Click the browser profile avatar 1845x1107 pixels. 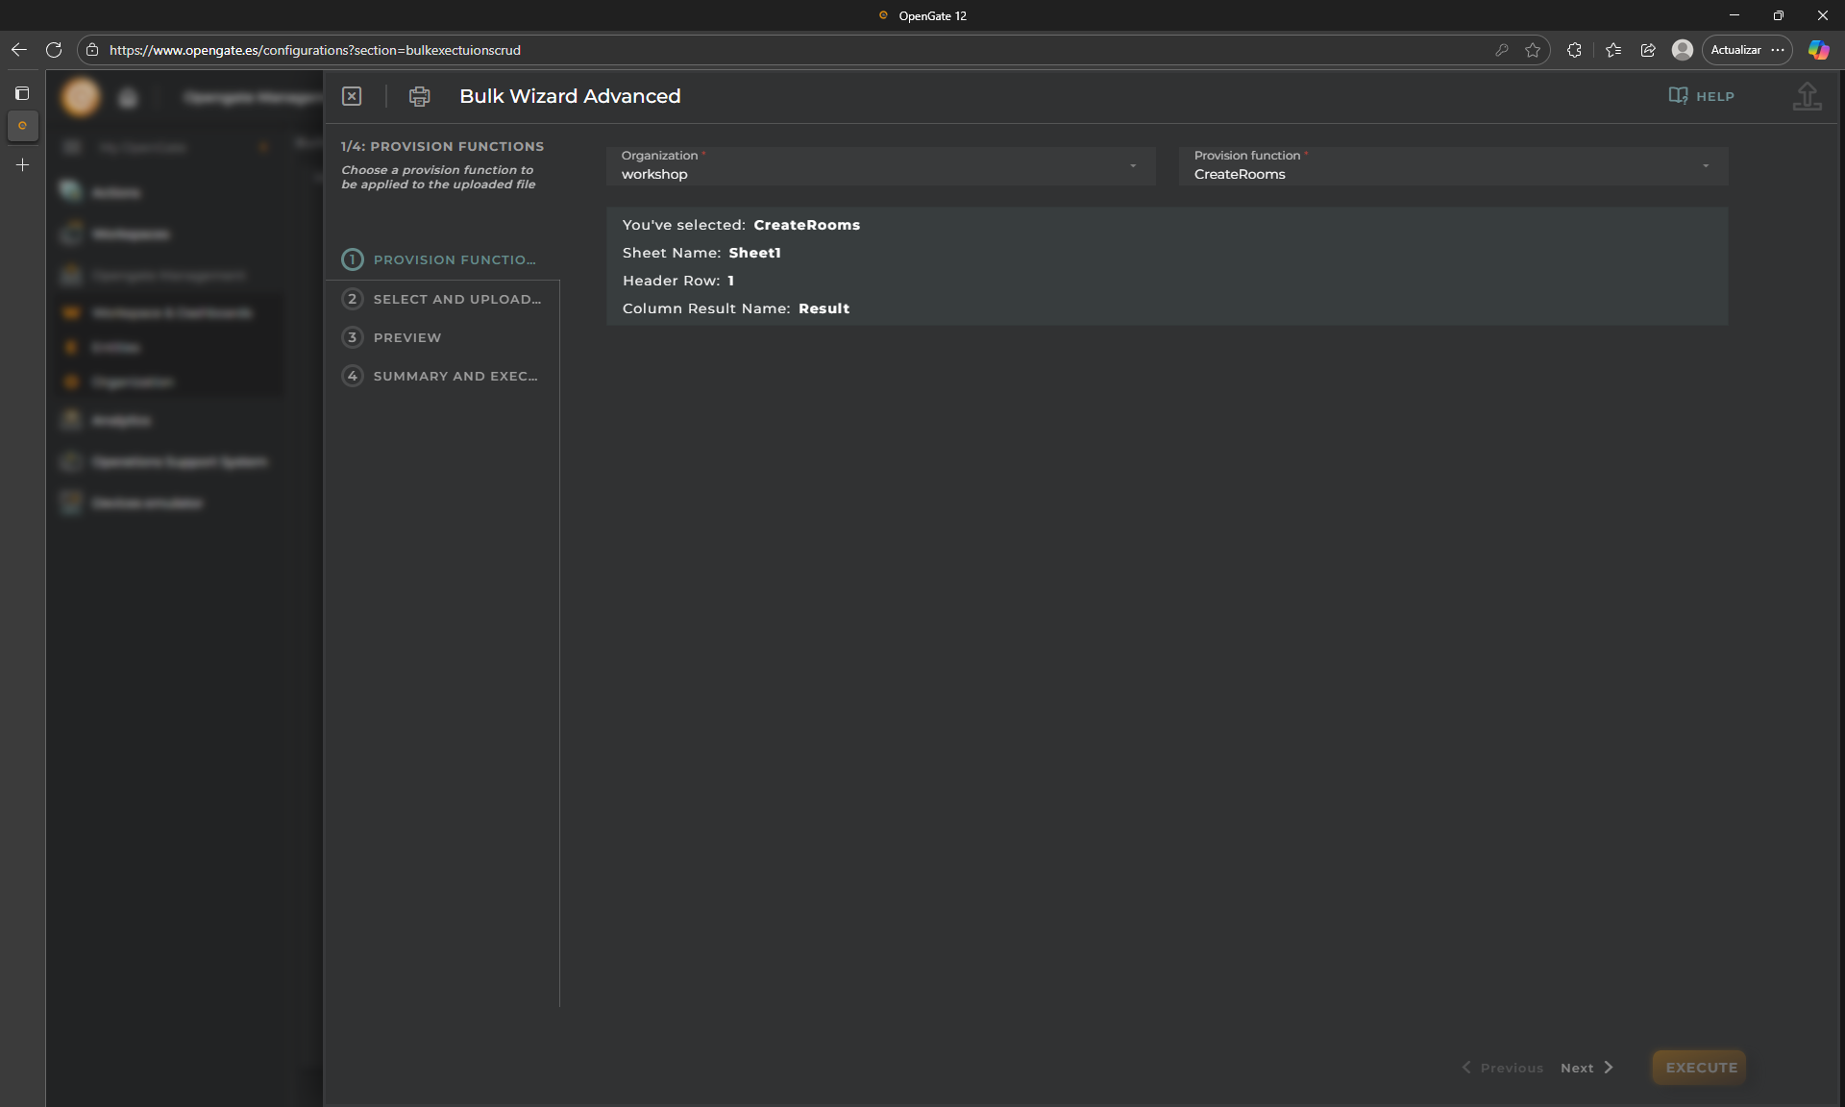click(1682, 50)
